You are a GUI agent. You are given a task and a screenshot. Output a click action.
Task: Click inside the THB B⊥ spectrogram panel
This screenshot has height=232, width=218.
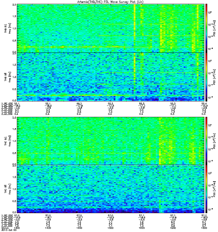tap(110, 28)
